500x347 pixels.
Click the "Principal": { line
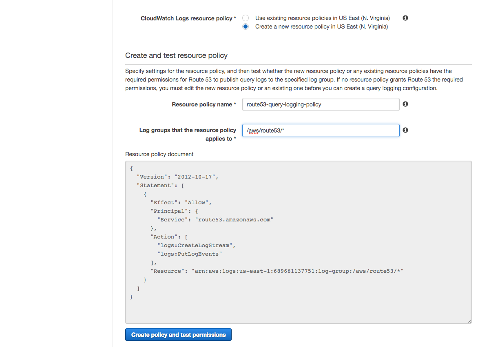click(175, 211)
